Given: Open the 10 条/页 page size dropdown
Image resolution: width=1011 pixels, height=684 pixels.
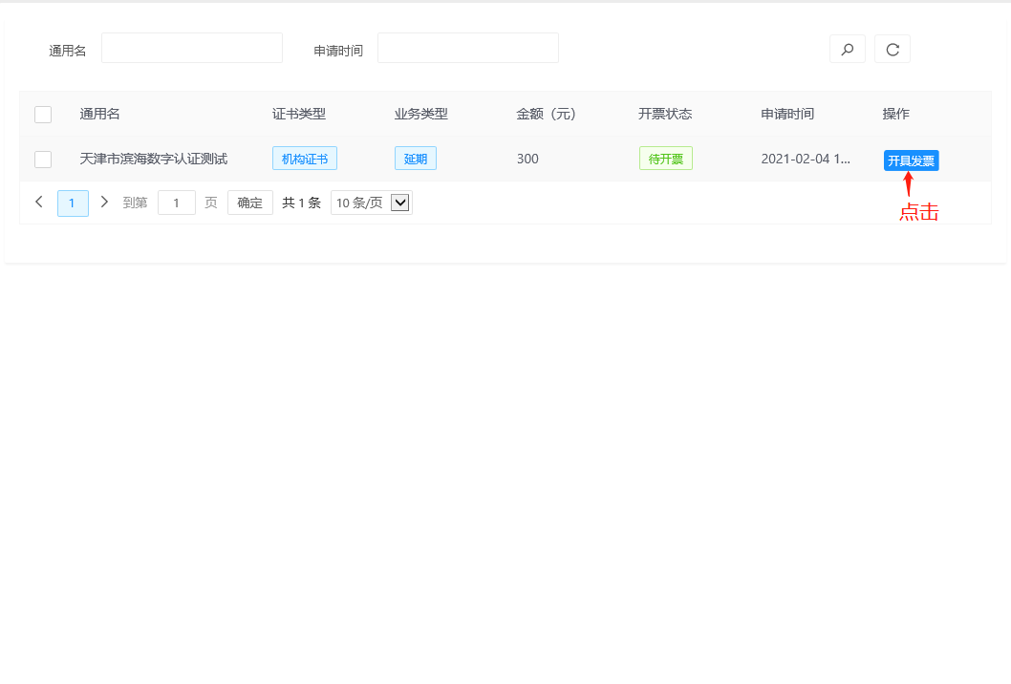Looking at the screenshot, I should pyautogui.click(x=371, y=203).
